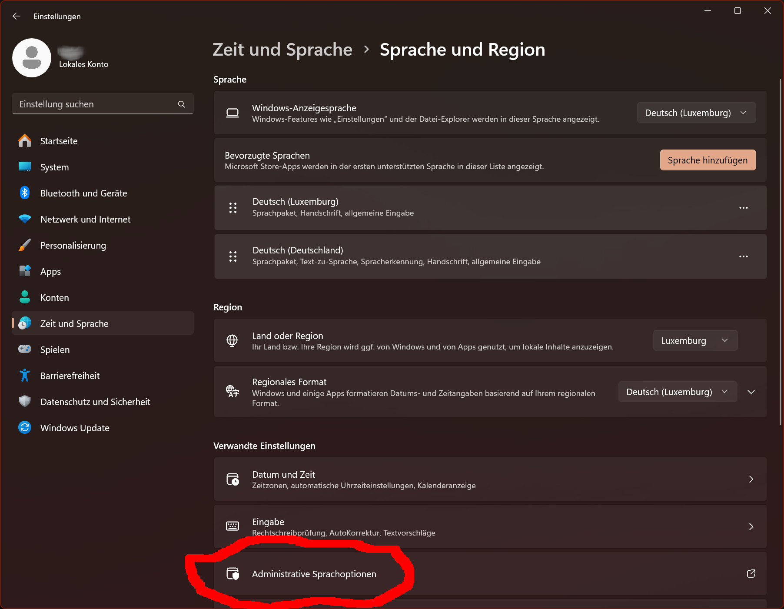The image size is (784, 609).
Task: Go to Windows Update section
Action: [x=75, y=428]
